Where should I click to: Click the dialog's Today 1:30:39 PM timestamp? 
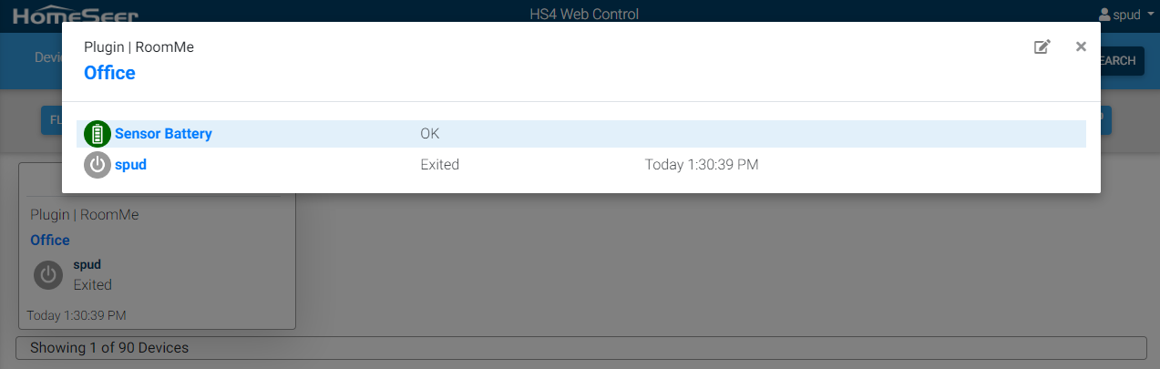pos(702,165)
